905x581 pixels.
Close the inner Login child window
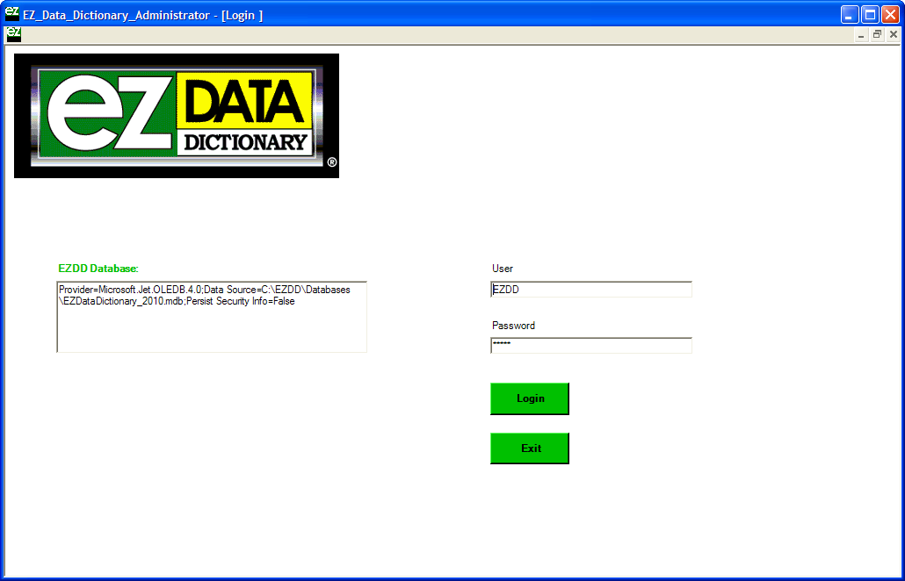pyautogui.click(x=893, y=34)
